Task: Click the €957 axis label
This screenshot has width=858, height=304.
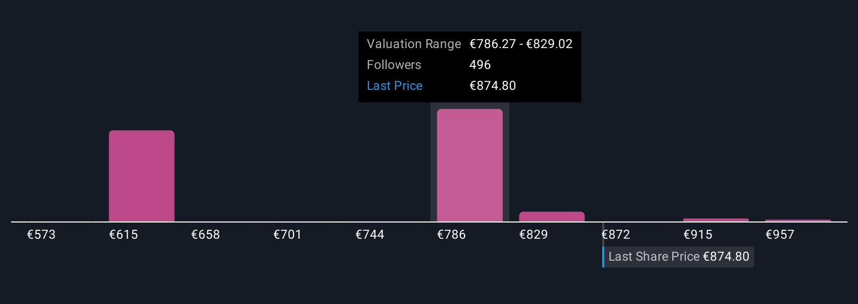Action: pos(780,235)
